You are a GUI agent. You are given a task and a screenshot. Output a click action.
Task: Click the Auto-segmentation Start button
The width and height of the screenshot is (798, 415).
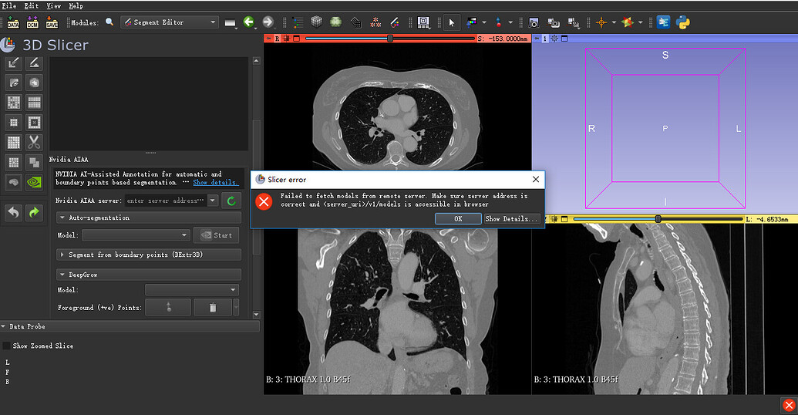coord(217,235)
